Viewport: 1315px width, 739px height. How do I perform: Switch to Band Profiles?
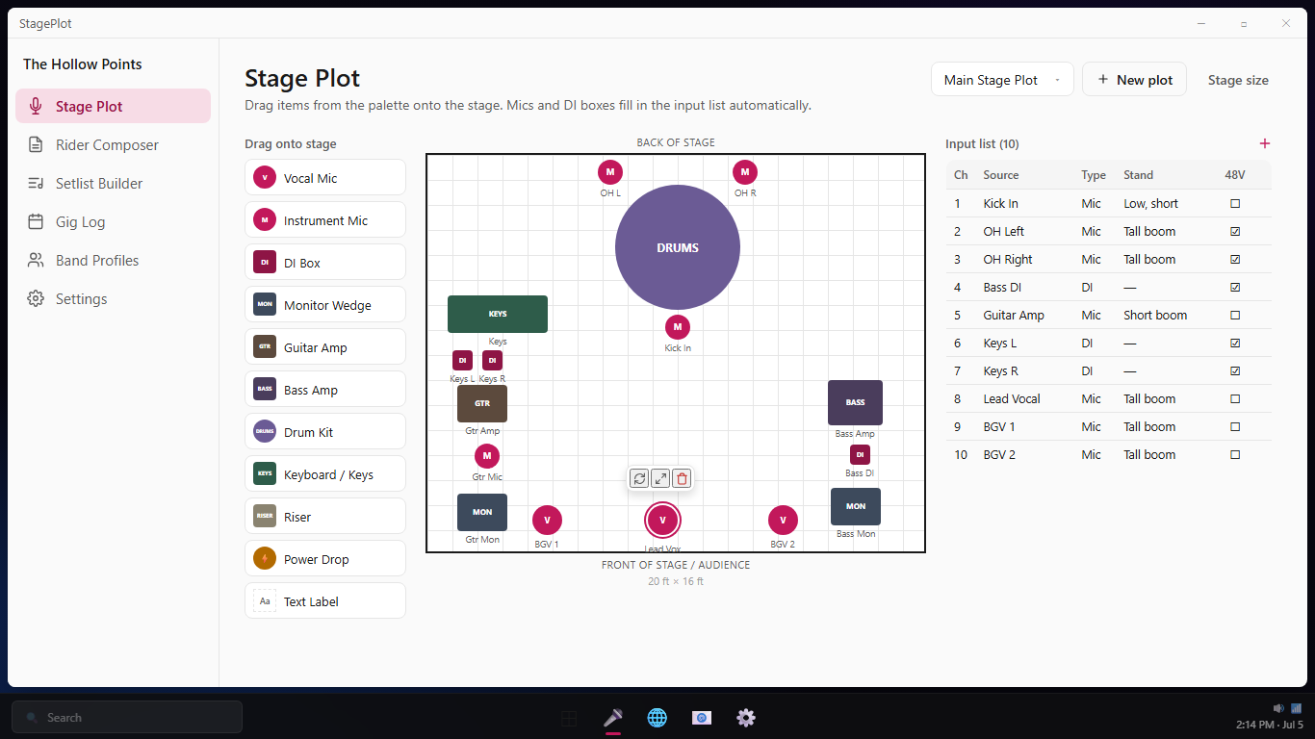pos(113,260)
